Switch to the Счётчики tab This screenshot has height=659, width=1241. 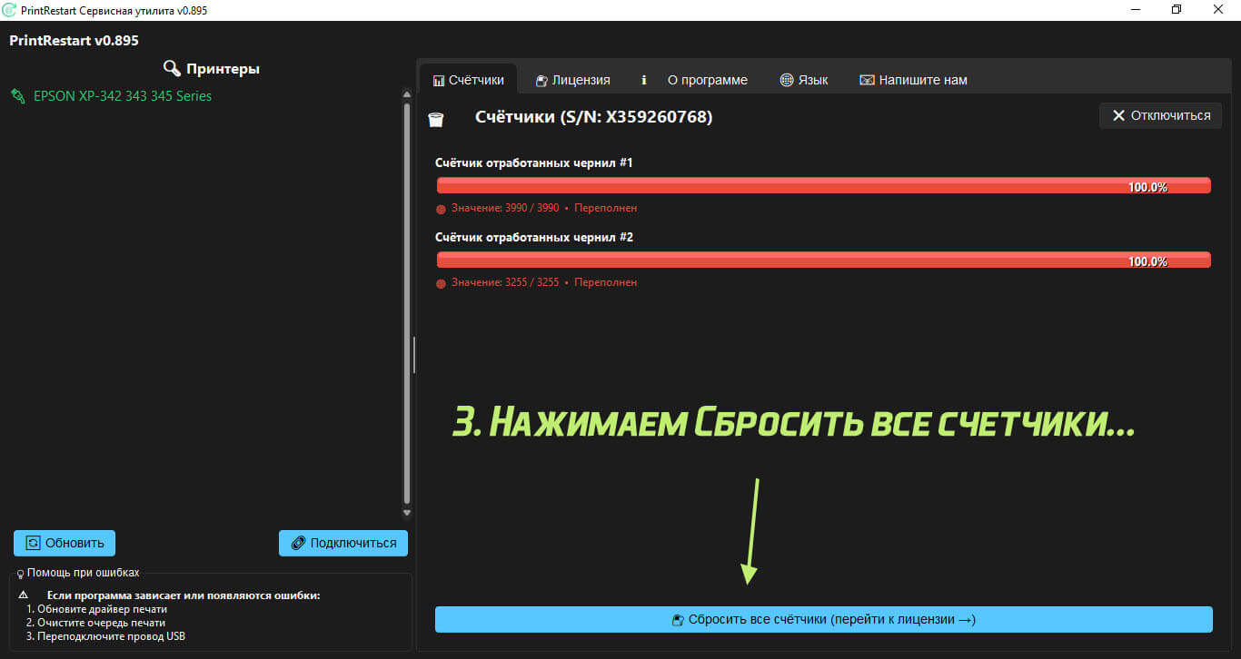point(468,80)
